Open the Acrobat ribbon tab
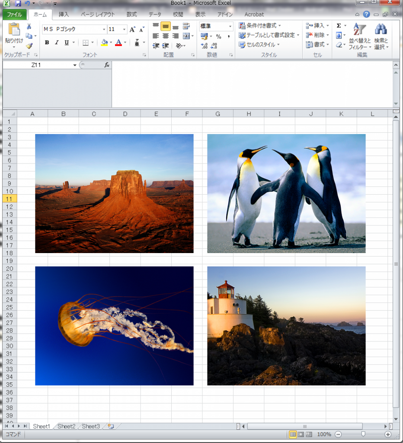This screenshot has width=403, height=443. (254, 14)
